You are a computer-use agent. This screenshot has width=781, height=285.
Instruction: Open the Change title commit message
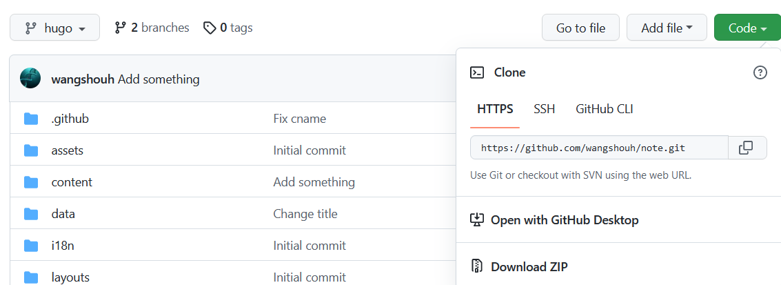click(305, 214)
